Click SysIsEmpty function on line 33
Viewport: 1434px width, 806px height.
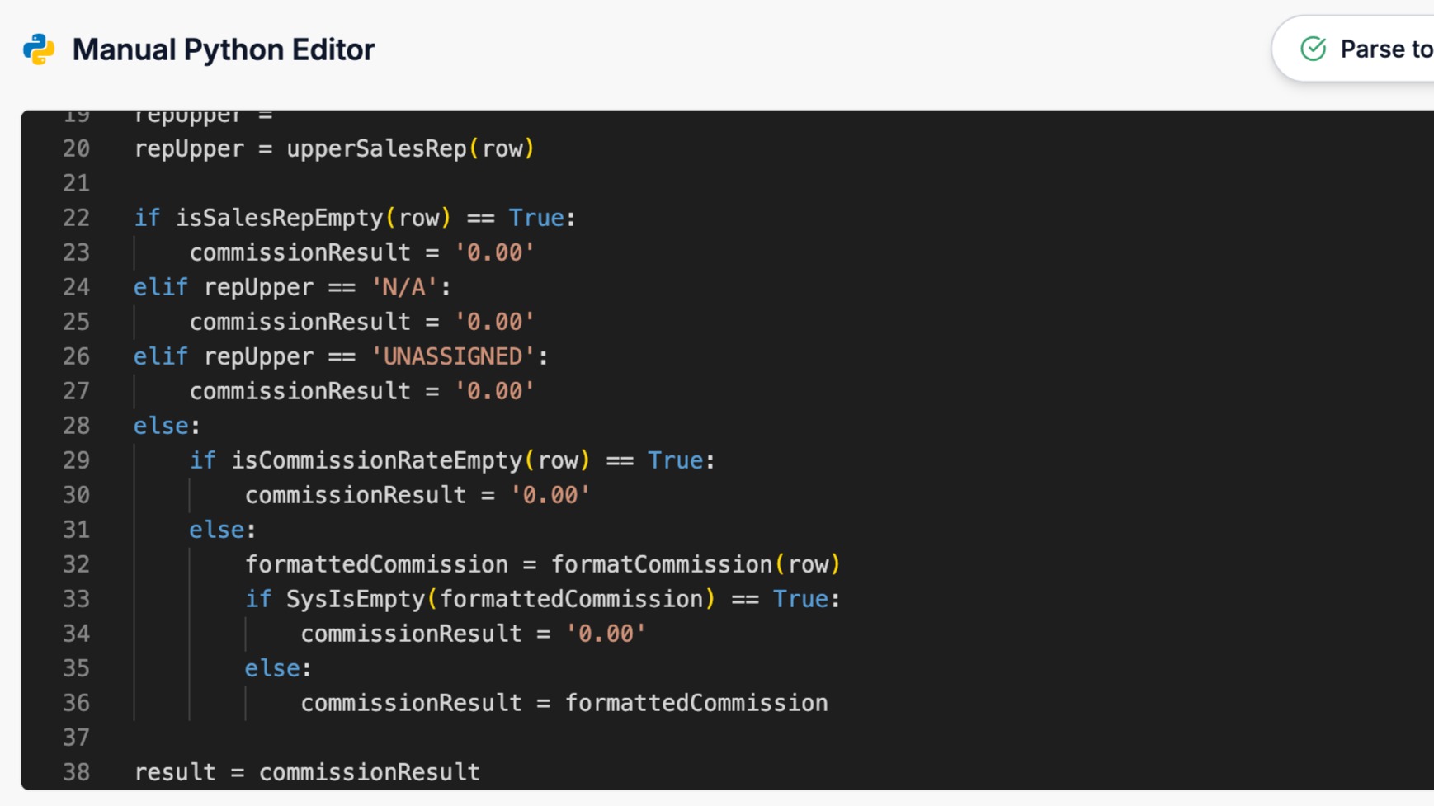click(x=355, y=599)
